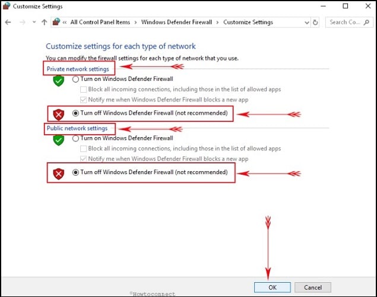Minimize the Customize Settings window

(324, 6)
